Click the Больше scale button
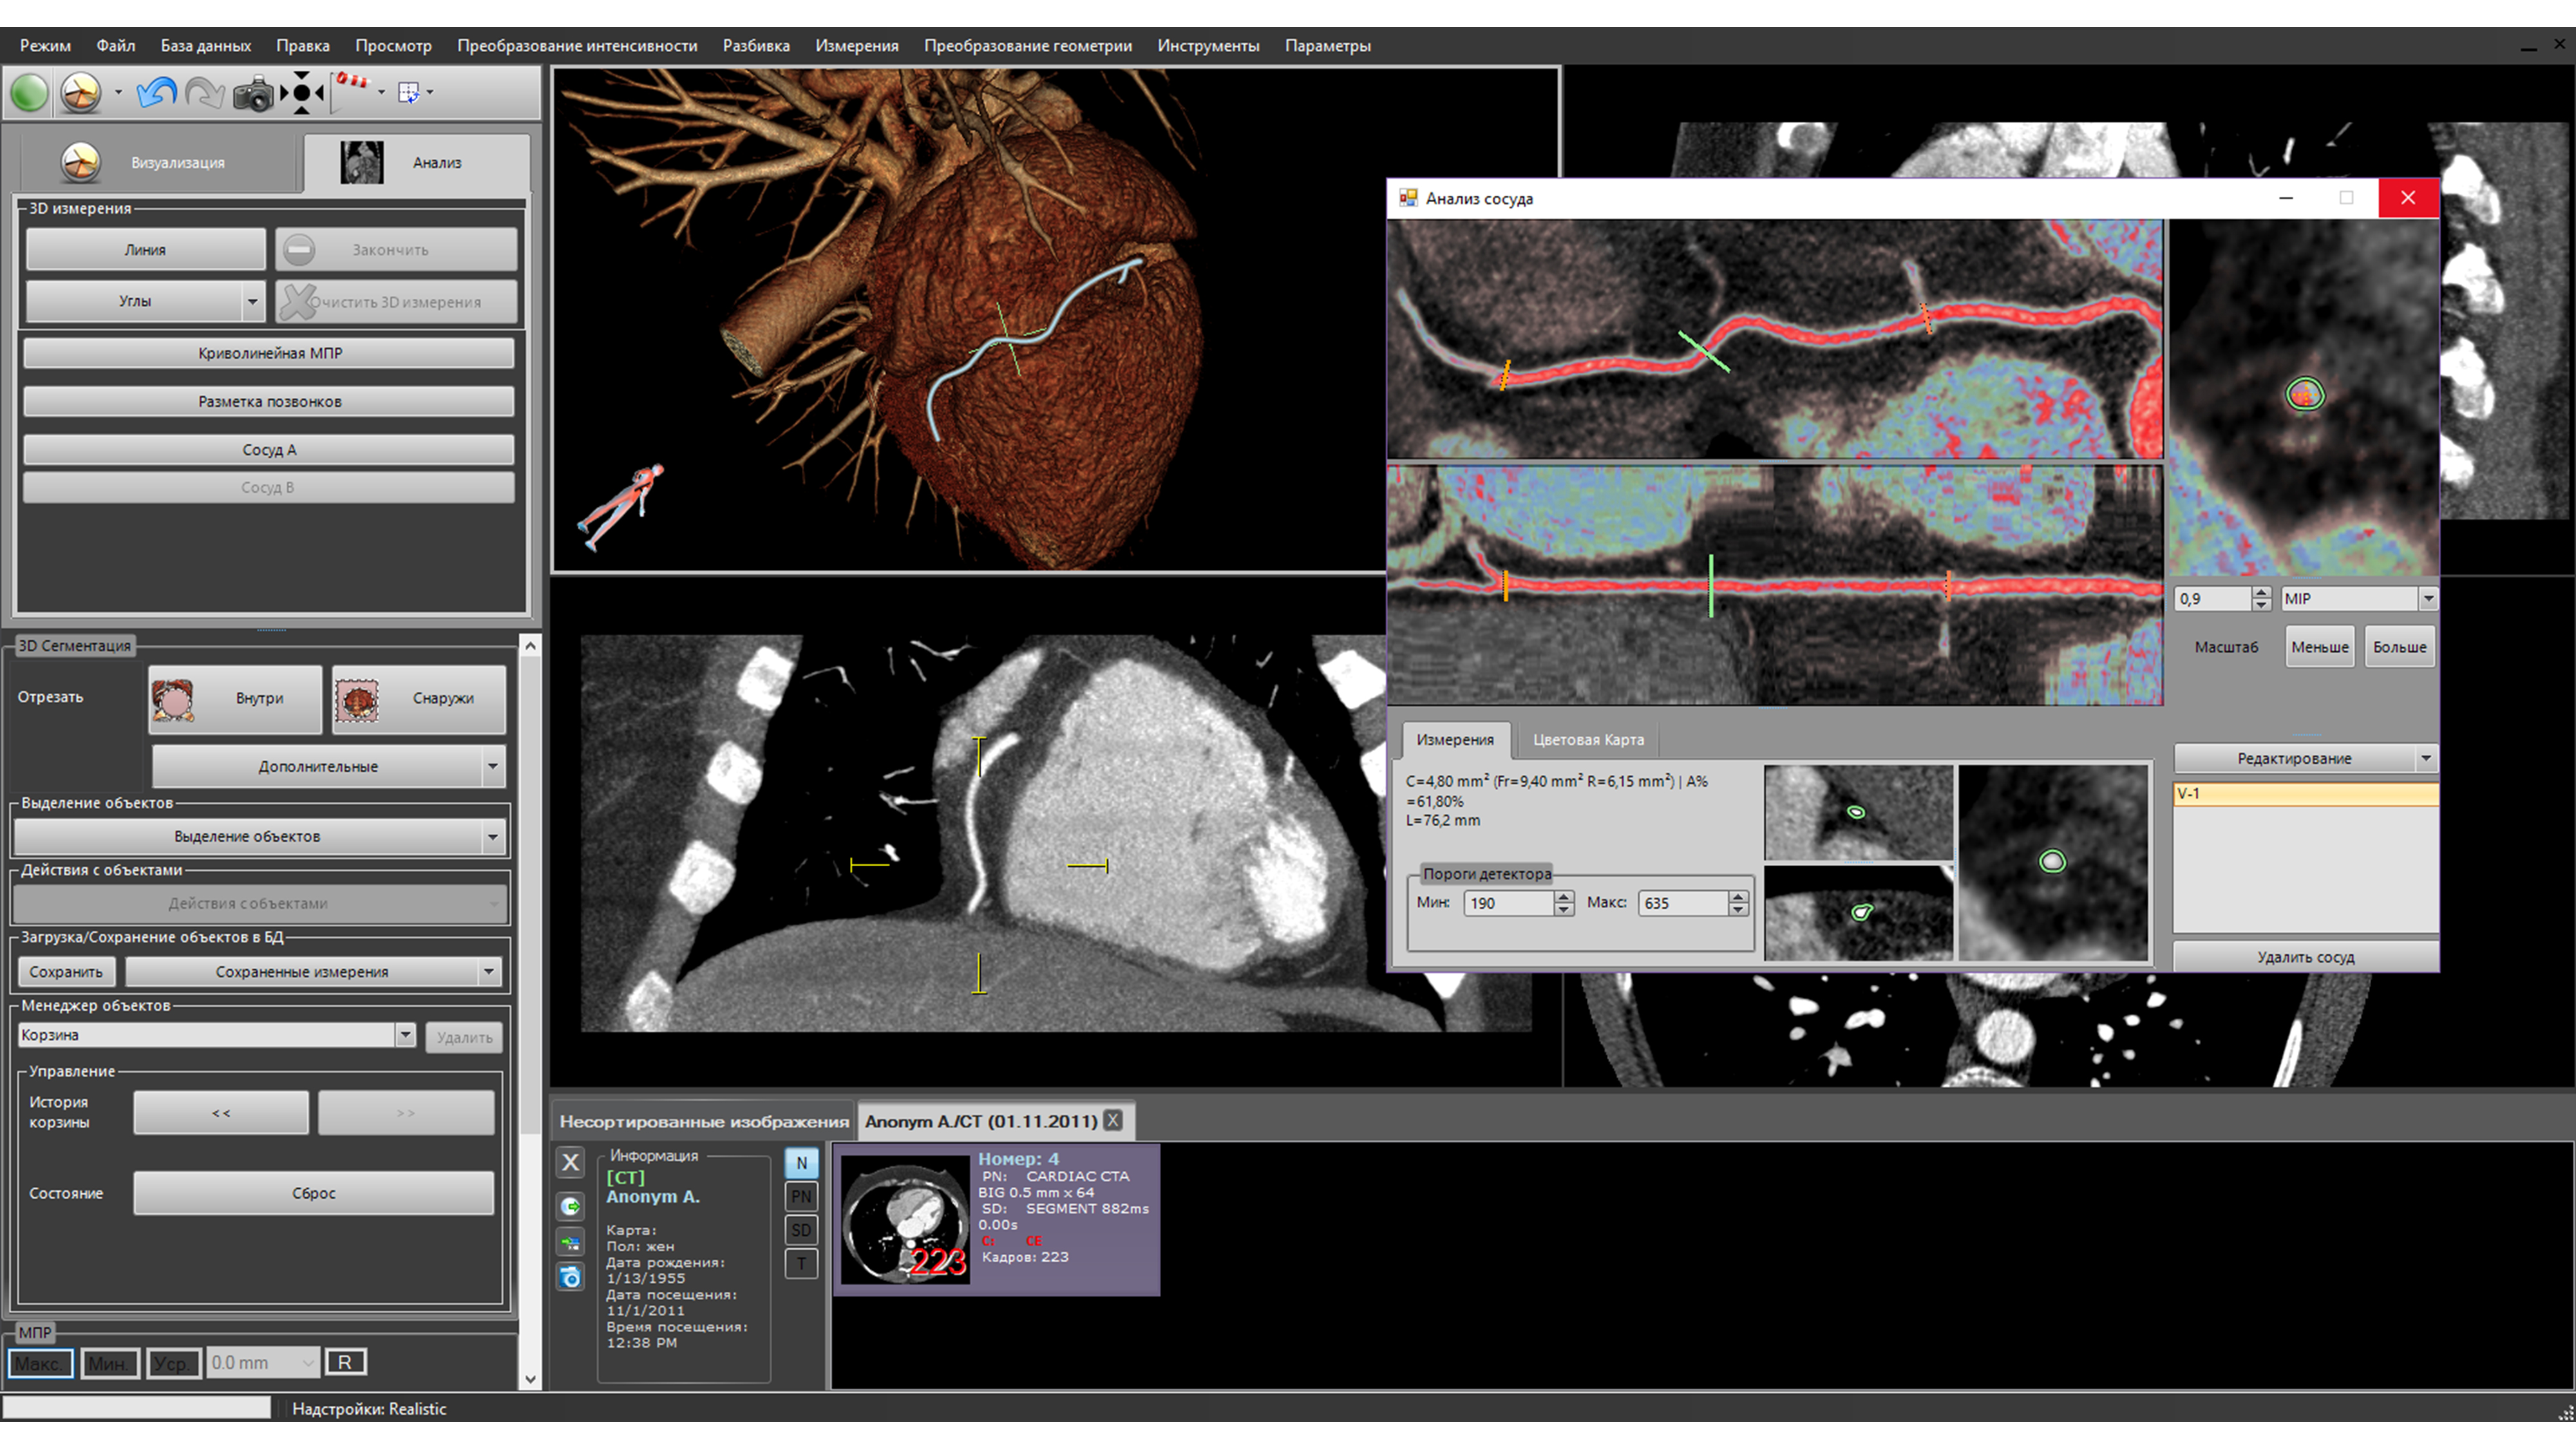The width and height of the screenshot is (2576, 1449). (x=2399, y=647)
